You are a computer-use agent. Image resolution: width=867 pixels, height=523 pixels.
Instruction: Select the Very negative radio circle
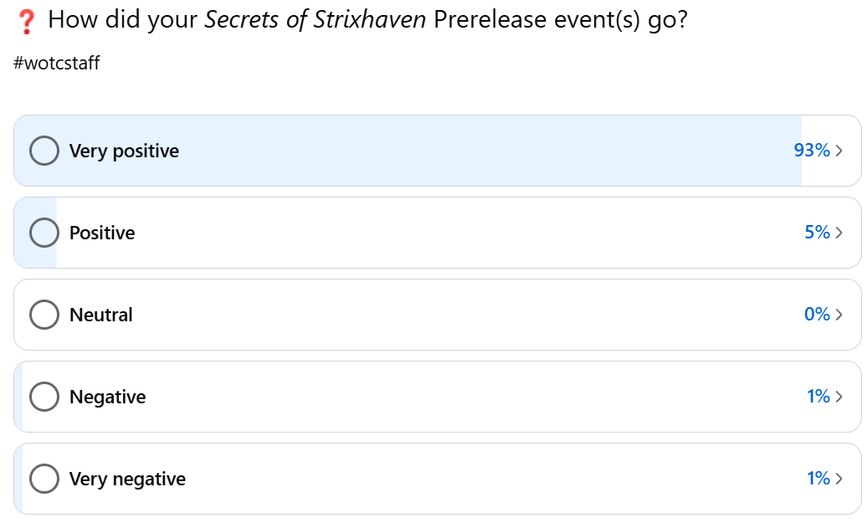pos(44,479)
